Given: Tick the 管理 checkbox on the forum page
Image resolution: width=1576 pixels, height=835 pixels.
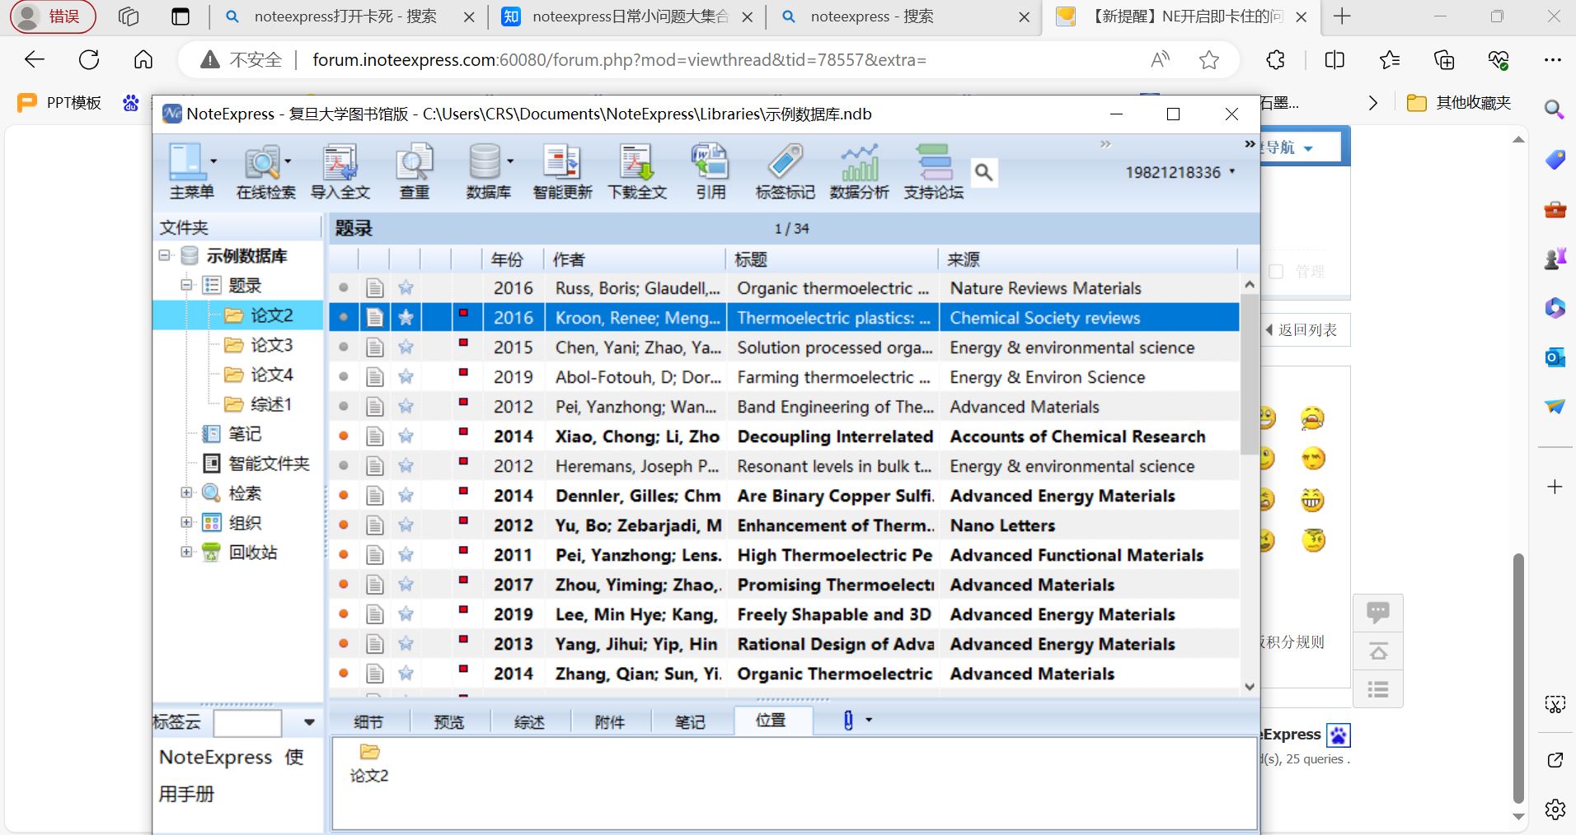Looking at the screenshot, I should coord(1276,272).
